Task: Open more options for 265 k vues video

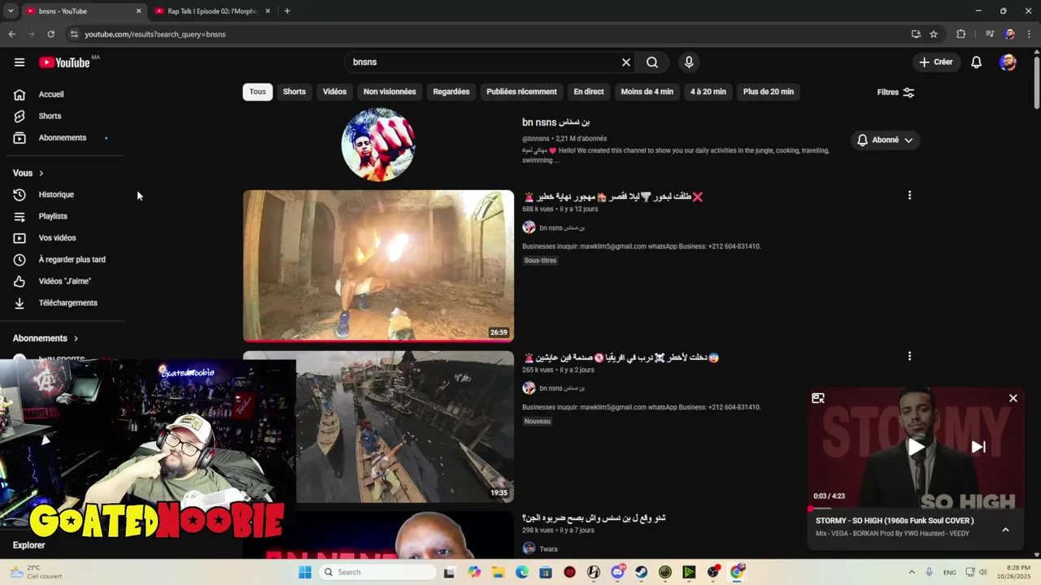Action: coord(909,356)
